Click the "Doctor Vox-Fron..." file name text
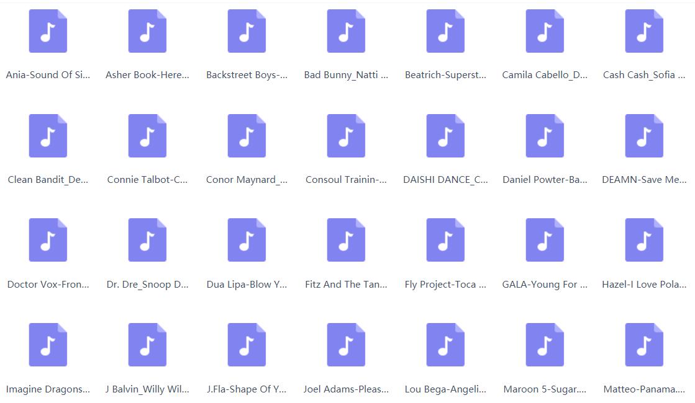695x403 pixels. [48, 285]
